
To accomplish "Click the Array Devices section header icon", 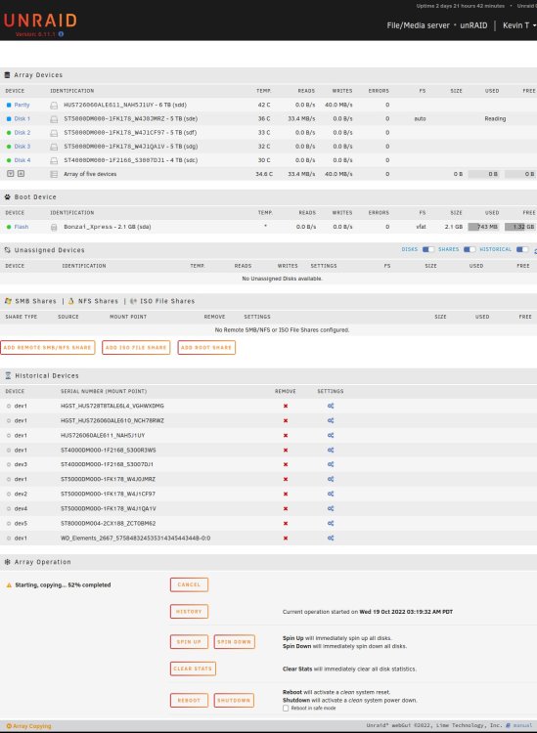I will click(x=8, y=75).
